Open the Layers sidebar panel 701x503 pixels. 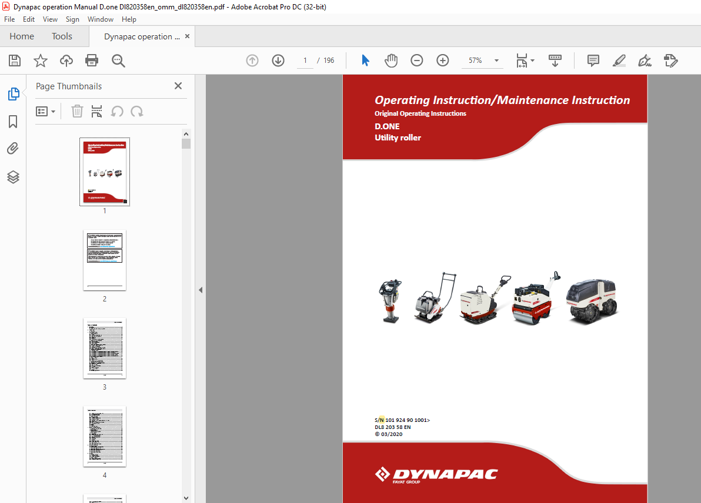click(13, 177)
